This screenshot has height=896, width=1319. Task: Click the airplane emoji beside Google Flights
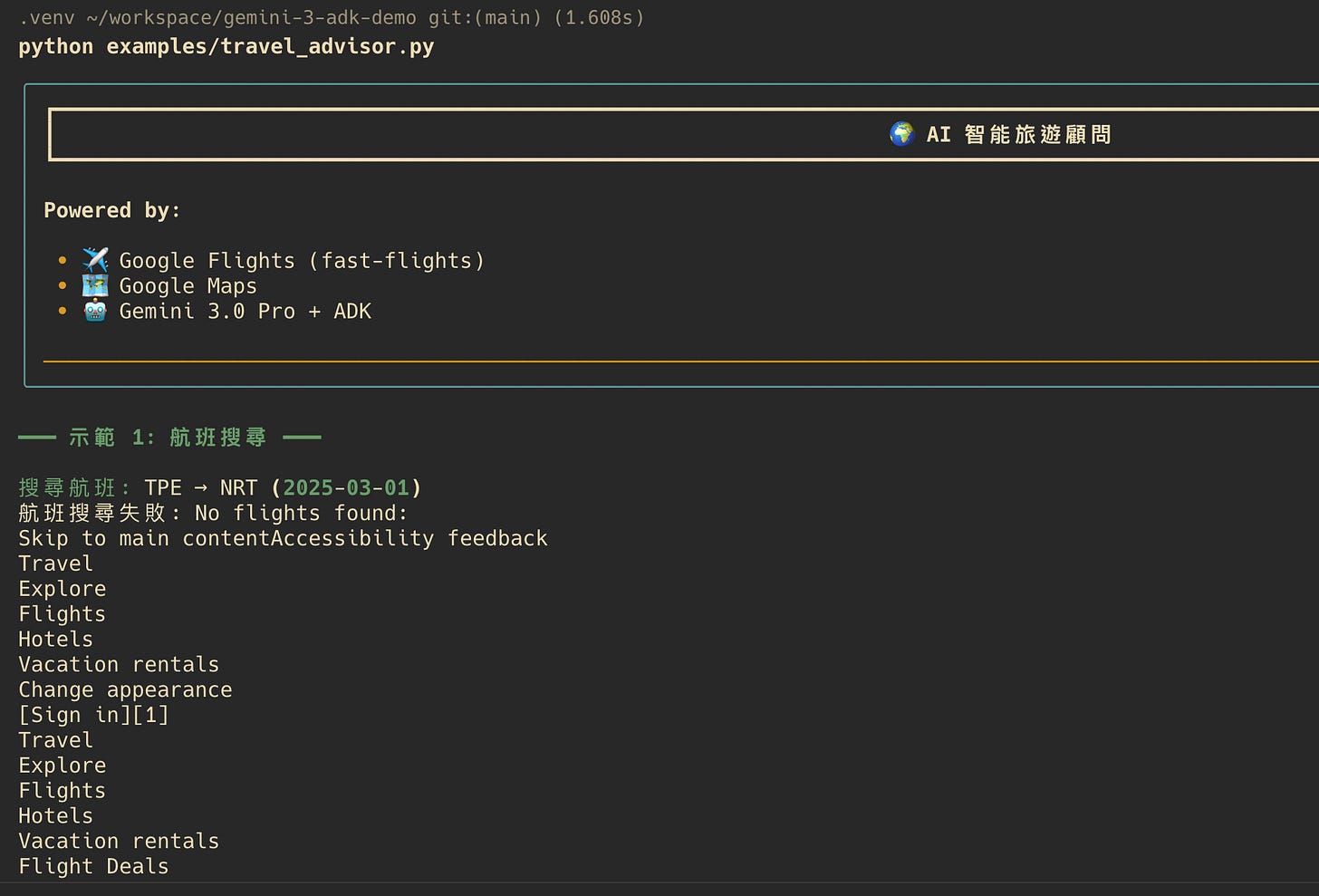tap(95, 260)
